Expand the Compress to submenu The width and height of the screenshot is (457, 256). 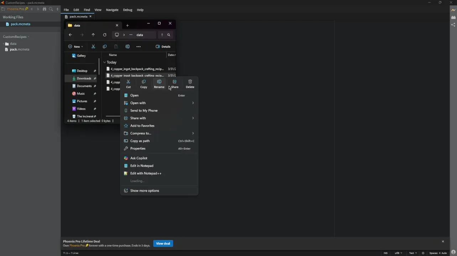coord(159,133)
